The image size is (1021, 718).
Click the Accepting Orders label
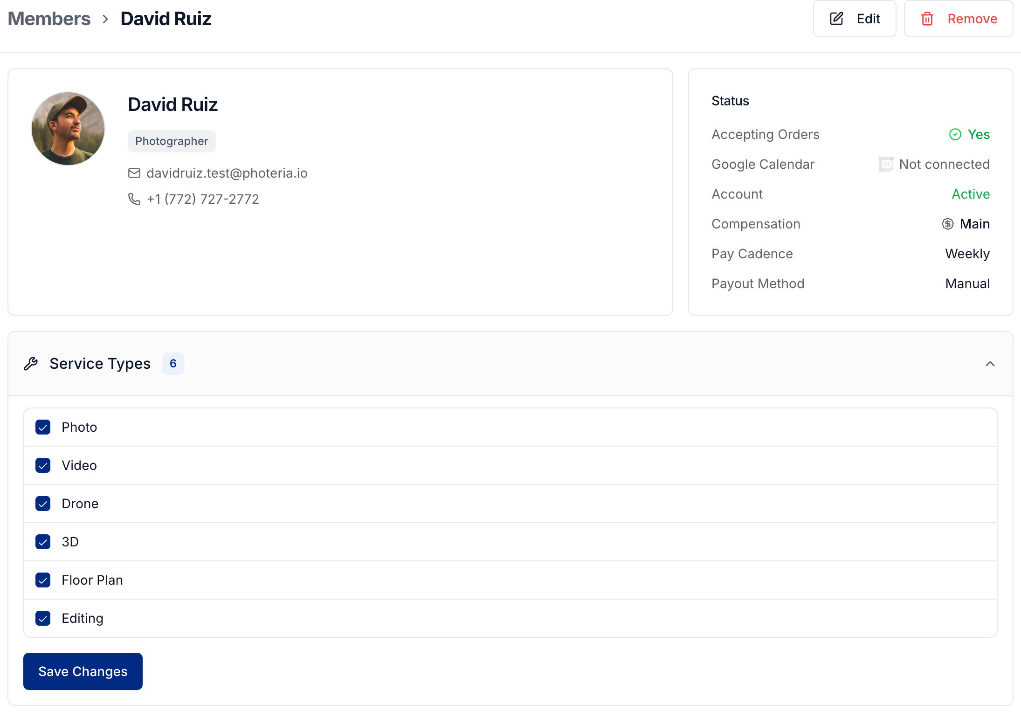[x=766, y=134]
